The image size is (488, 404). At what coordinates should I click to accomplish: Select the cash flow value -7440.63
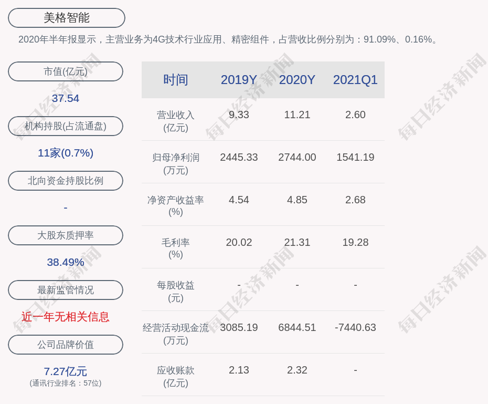click(355, 327)
